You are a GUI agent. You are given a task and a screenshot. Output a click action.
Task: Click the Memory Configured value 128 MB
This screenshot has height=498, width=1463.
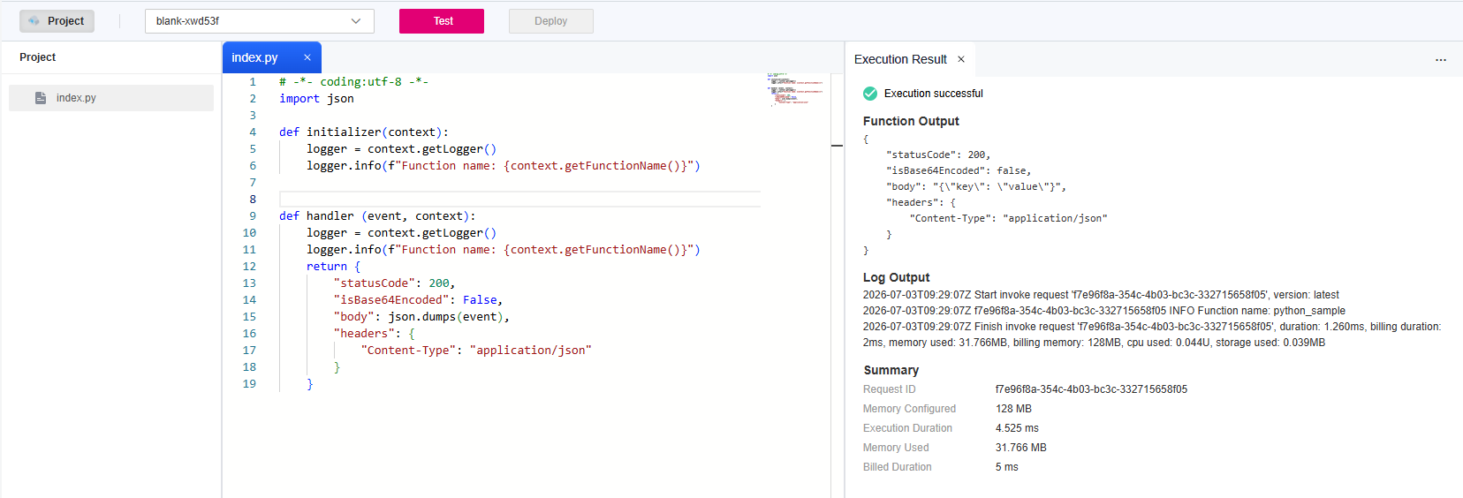coord(1013,409)
